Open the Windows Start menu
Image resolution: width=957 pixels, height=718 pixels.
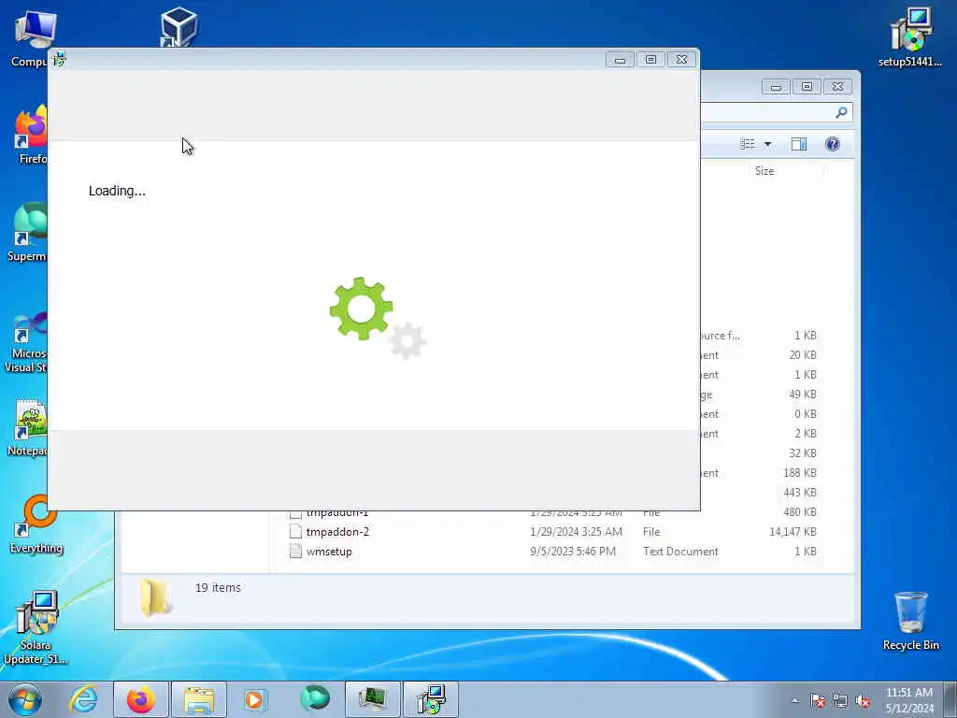click(25, 699)
